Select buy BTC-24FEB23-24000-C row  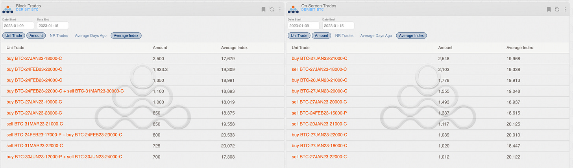tap(142, 80)
